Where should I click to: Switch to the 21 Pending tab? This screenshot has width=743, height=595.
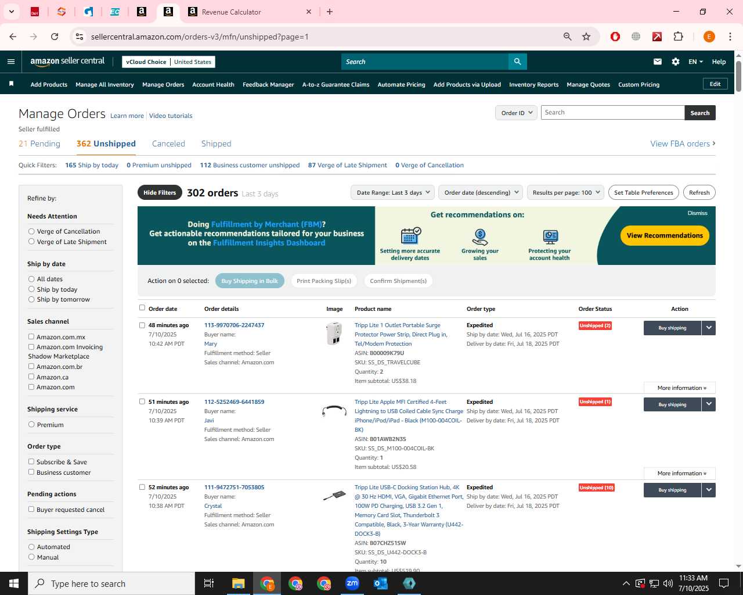pos(39,144)
